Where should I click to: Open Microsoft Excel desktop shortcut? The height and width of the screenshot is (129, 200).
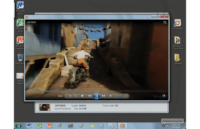click(x=20, y=26)
